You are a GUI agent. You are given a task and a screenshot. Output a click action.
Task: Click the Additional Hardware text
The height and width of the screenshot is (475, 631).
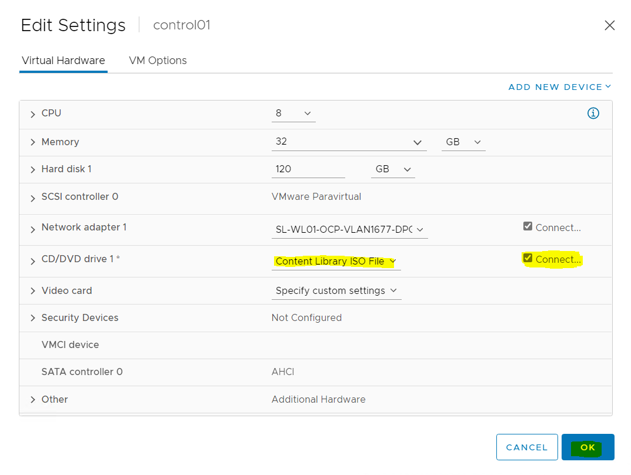pos(318,399)
